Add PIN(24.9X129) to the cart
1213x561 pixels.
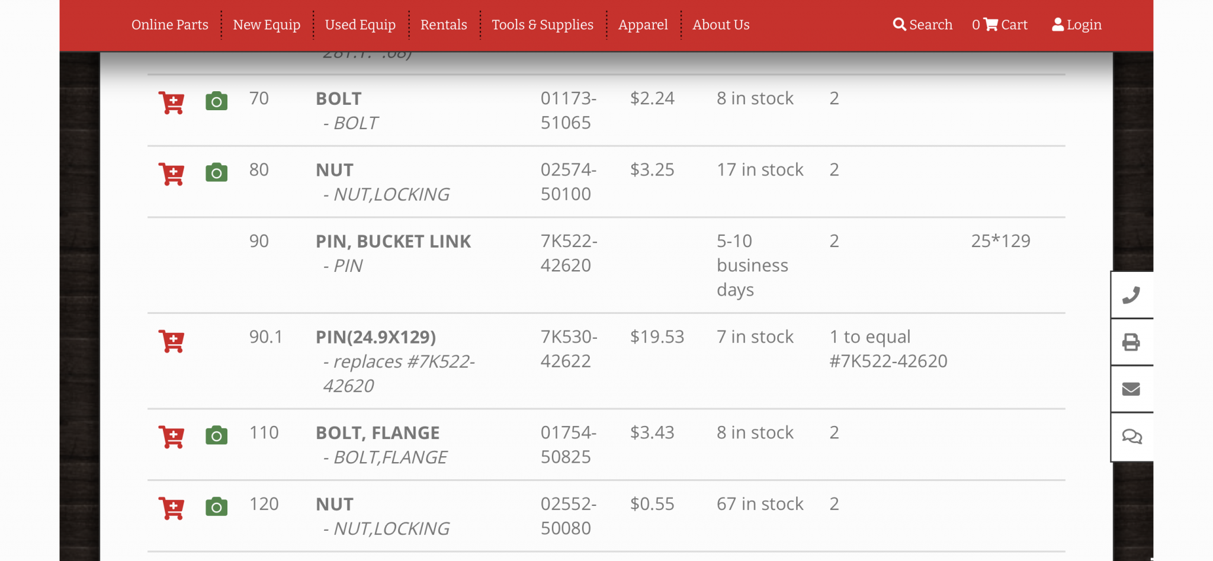172,341
